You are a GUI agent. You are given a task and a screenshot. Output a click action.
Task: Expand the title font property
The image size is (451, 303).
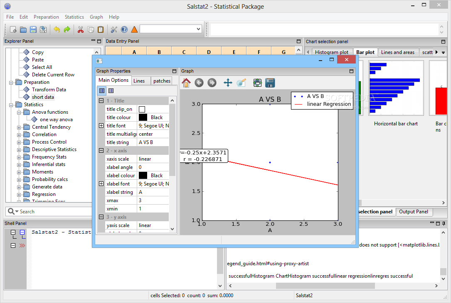(x=101, y=125)
